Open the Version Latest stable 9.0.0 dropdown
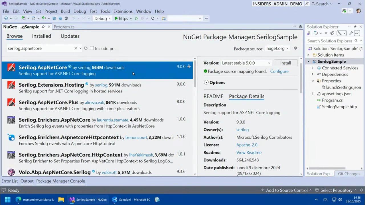Screen dimensions: 365x205 [x=246, y=63]
